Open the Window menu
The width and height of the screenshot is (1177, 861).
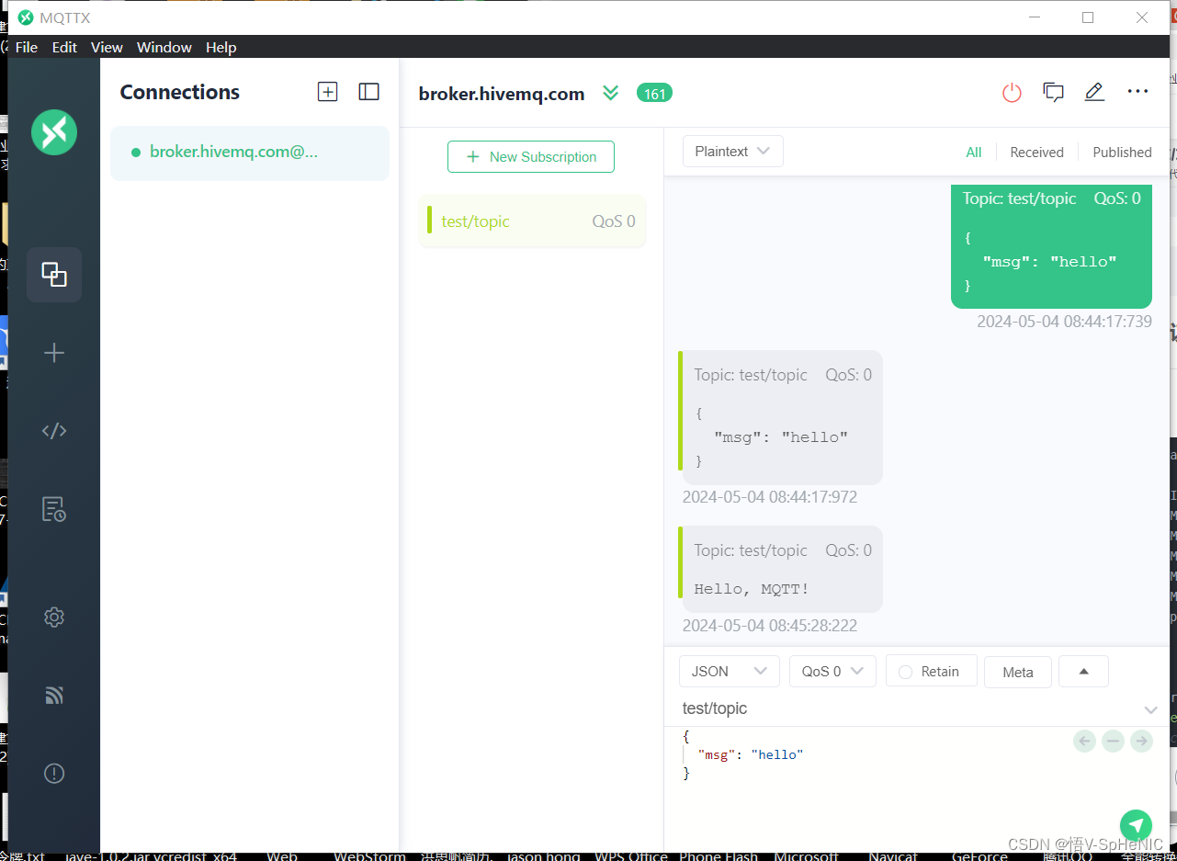coord(164,47)
